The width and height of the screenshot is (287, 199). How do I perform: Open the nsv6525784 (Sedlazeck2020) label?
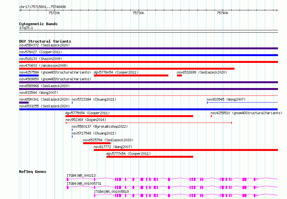(x=108, y=140)
